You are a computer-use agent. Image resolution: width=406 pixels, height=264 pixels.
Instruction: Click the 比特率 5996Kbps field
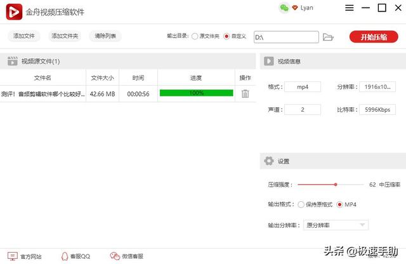coord(377,110)
